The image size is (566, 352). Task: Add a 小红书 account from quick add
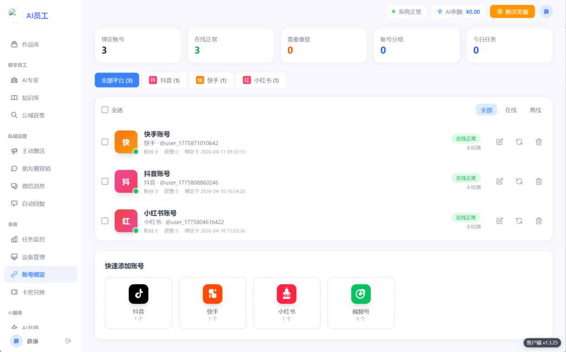tap(286, 303)
